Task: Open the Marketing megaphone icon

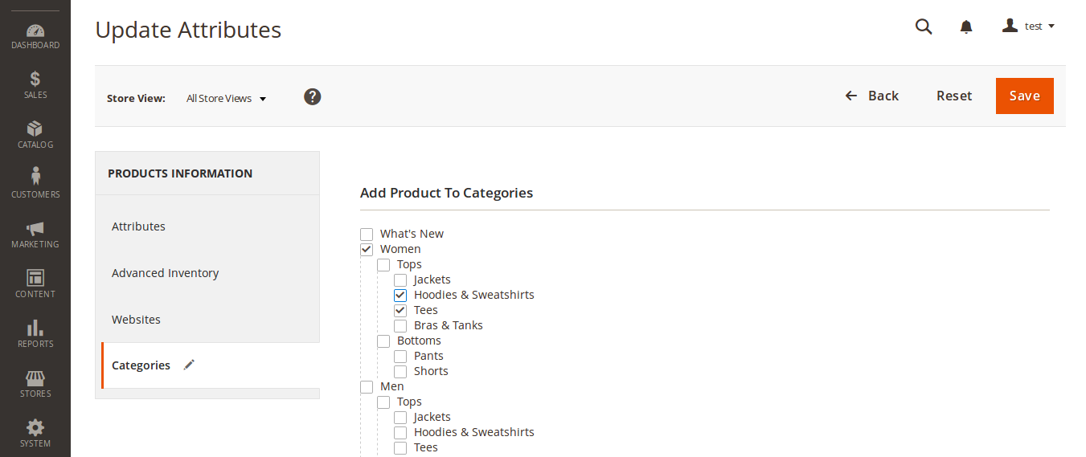Action: pyautogui.click(x=35, y=229)
